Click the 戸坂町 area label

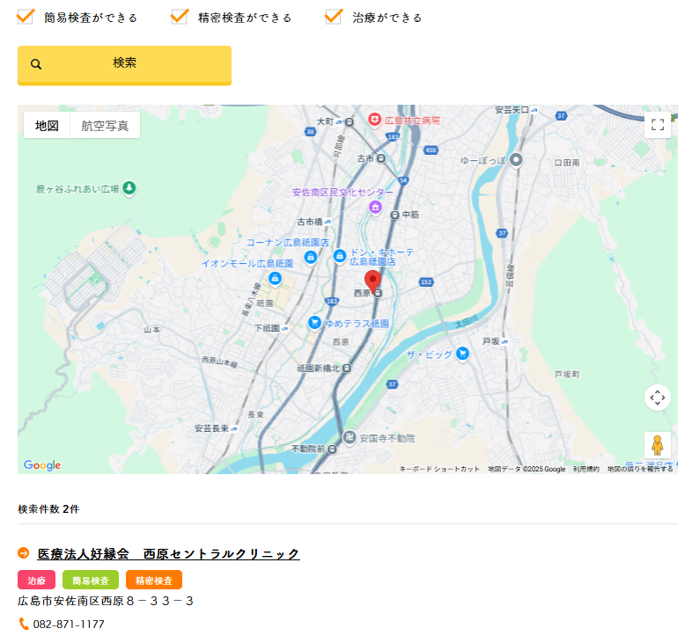(x=567, y=375)
